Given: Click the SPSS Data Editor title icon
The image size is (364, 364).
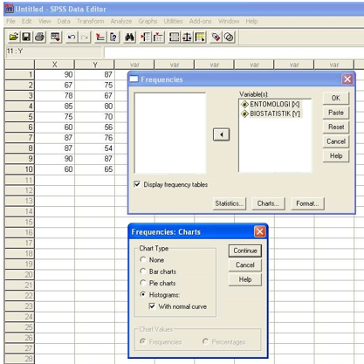Looking at the screenshot, I should 10,9.
